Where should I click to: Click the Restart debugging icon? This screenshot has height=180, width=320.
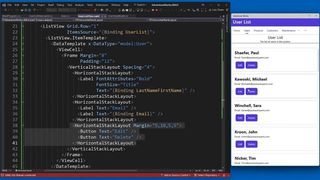point(160,10)
